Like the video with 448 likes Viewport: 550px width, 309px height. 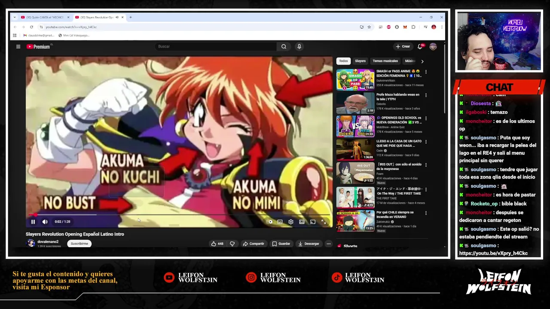point(217,244)
